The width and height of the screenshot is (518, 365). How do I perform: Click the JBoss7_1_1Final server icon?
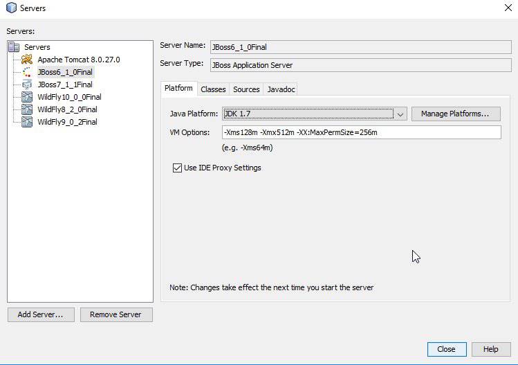point(27,84)
